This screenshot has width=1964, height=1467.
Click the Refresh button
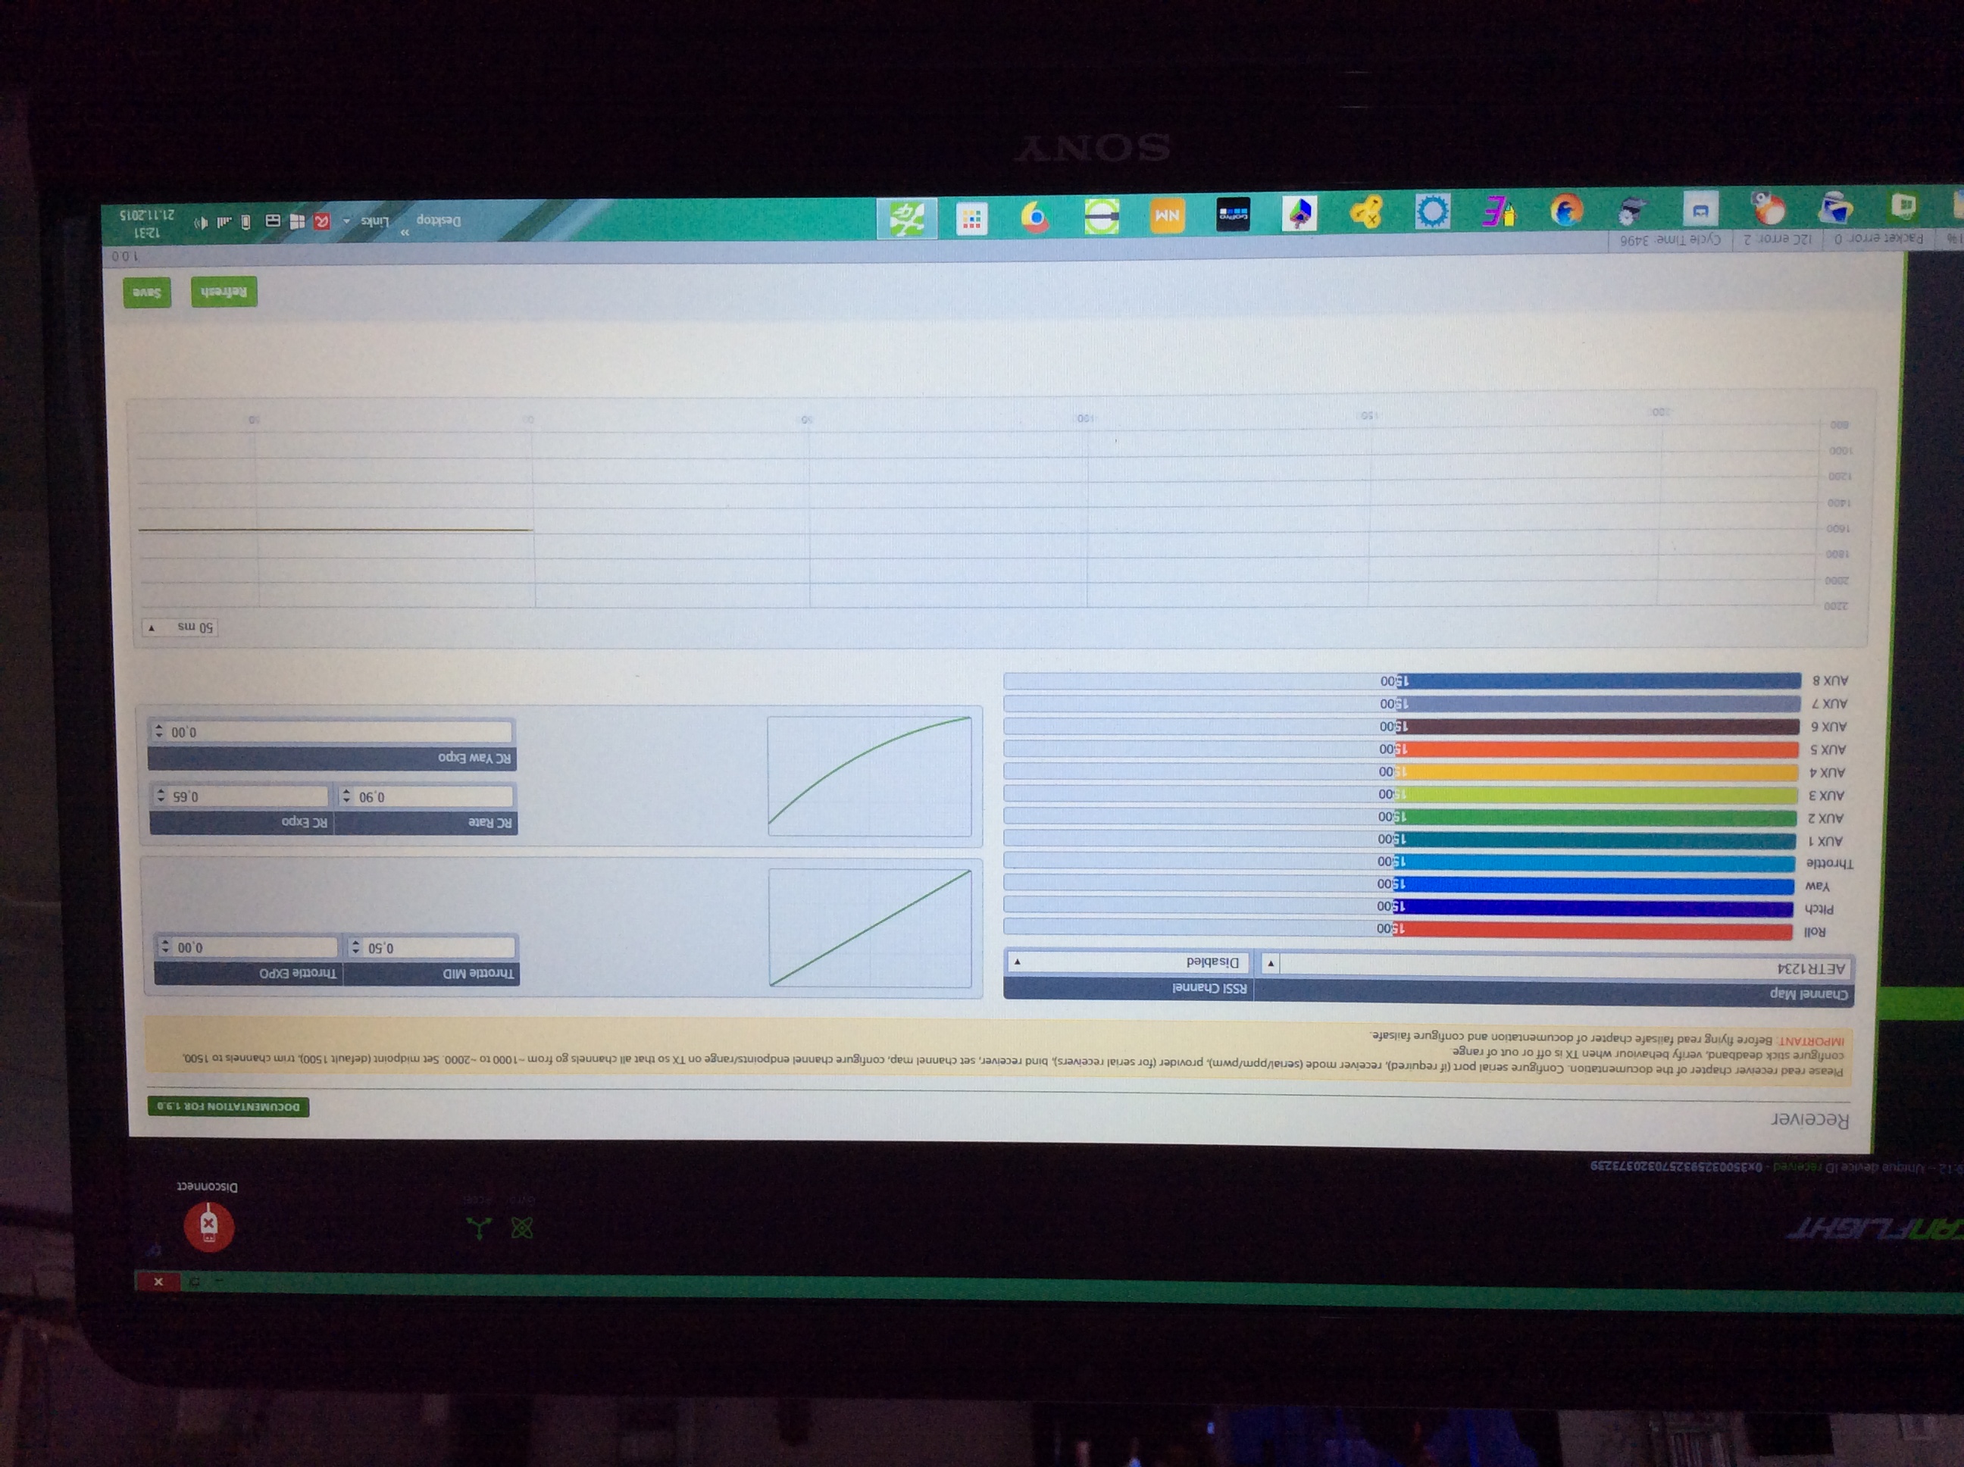pos(224,292)
